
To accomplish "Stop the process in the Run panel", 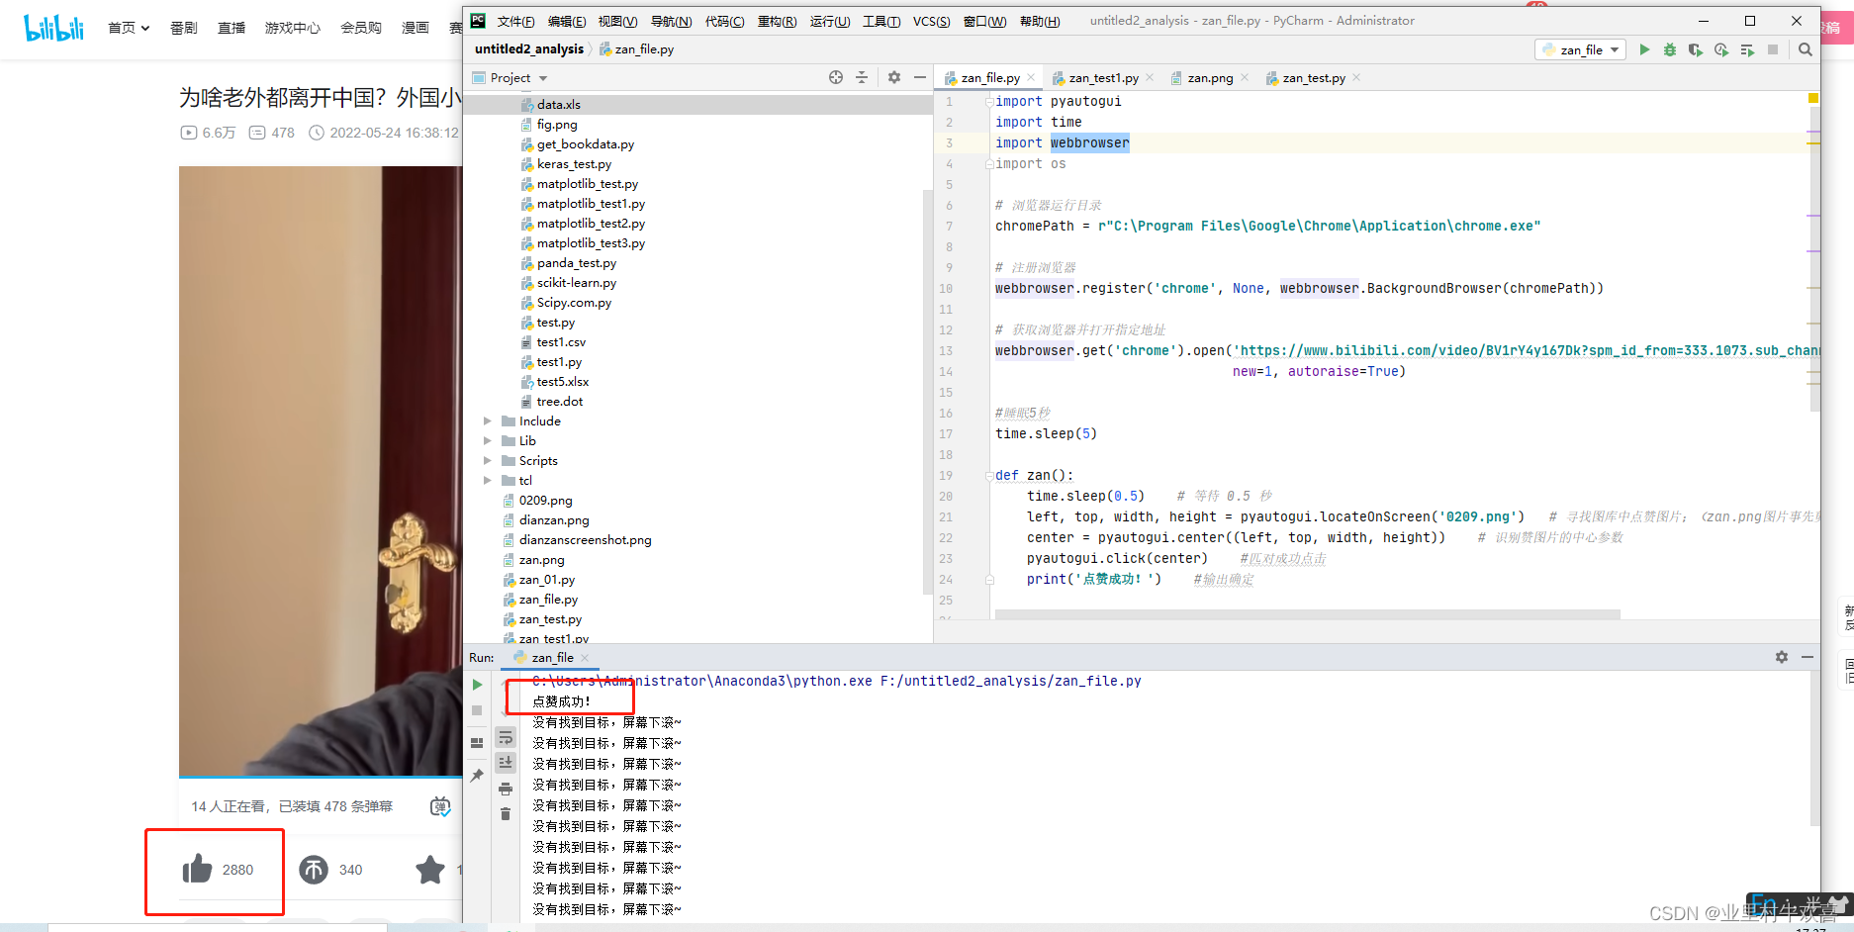I will pos(477,710).
